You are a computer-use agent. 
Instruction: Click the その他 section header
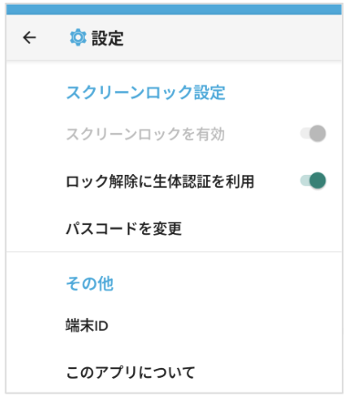pyautogui.click(x=90, y=283)
